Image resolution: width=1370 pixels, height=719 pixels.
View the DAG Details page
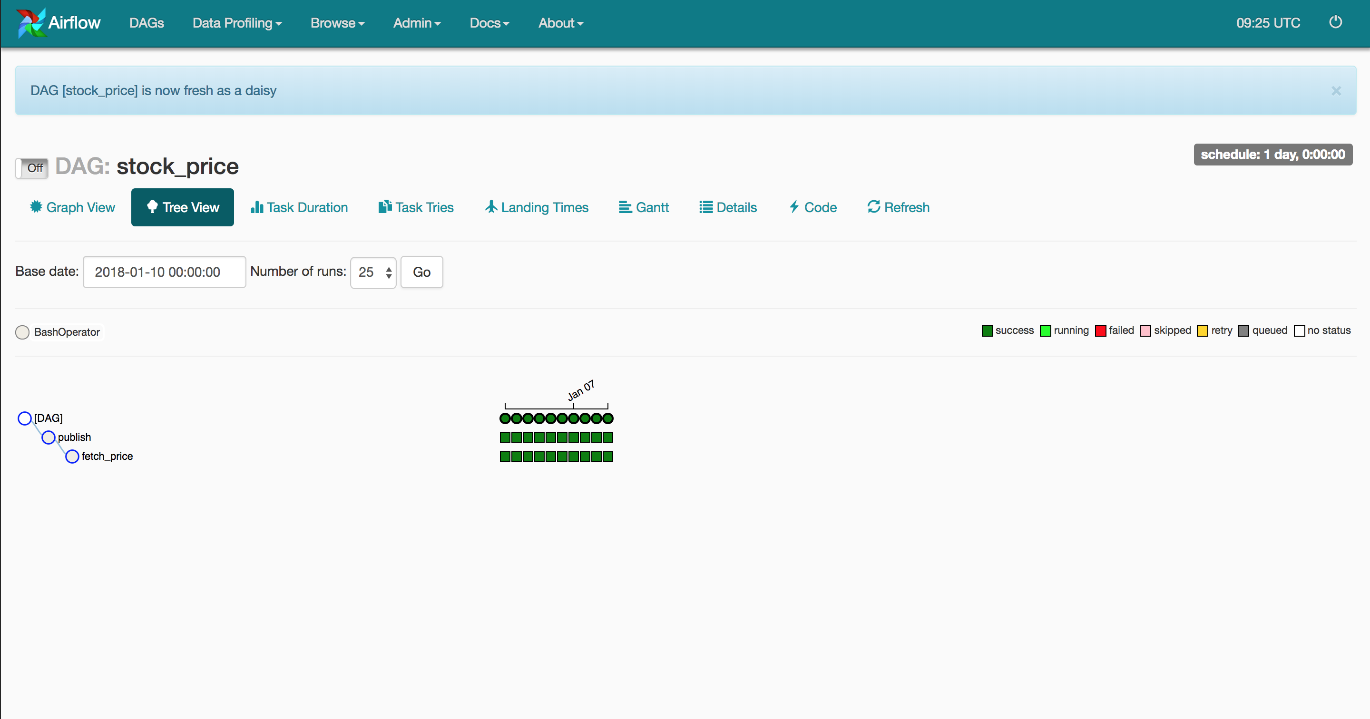[x=727, y=207]
